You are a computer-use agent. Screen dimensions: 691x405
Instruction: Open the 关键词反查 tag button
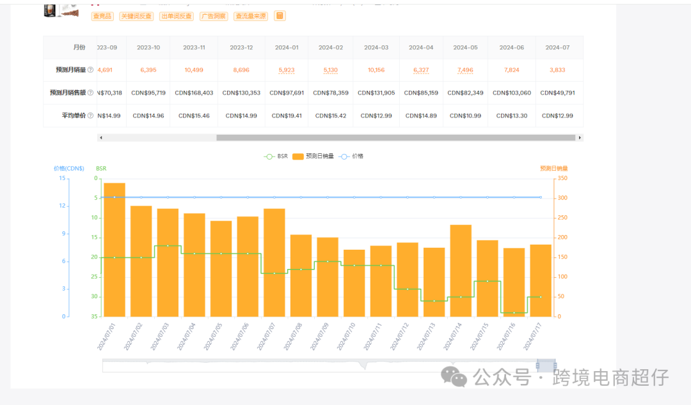click(136, 17)
